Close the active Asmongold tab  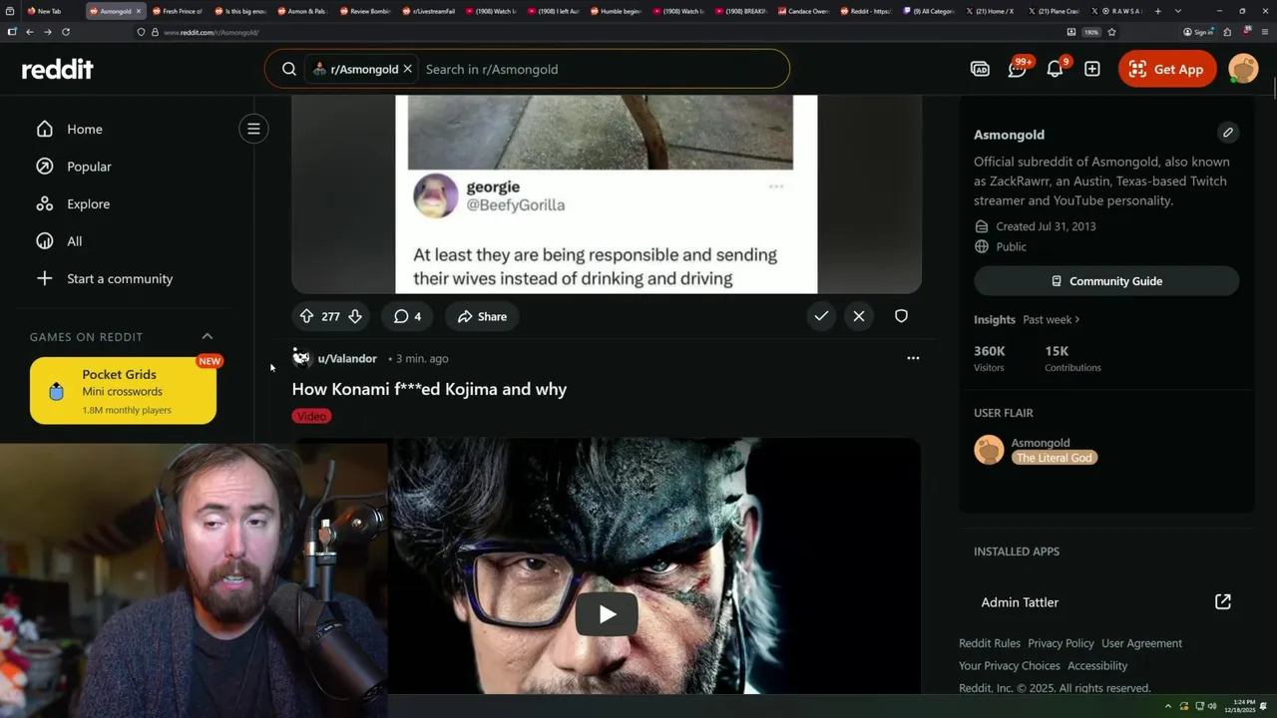(139, 11)
